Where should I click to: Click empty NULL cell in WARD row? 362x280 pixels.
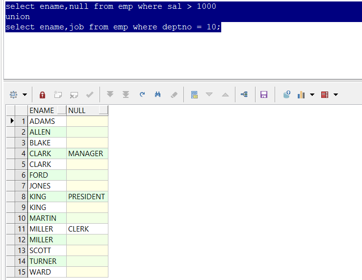pos(87,272)
